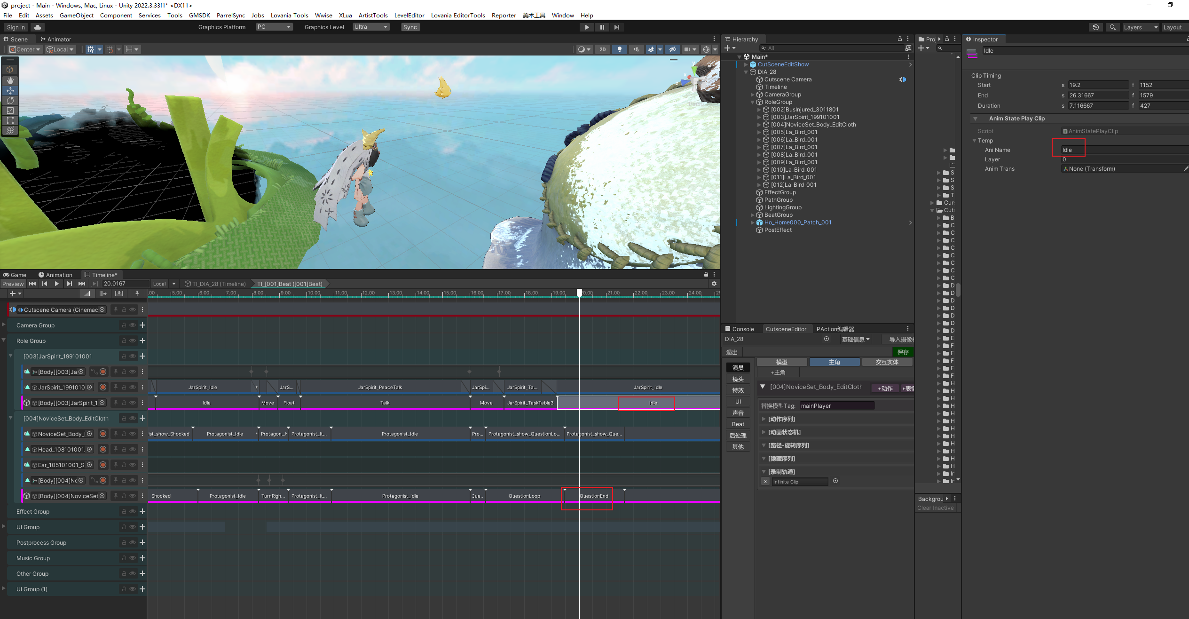This screenshot has width=1189, height=619.
Task: Toggle 2D view mode in Scene
Action: [602, 49]
